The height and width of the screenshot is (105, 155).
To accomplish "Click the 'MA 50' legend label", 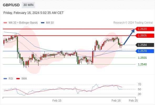I will (50, 23).
